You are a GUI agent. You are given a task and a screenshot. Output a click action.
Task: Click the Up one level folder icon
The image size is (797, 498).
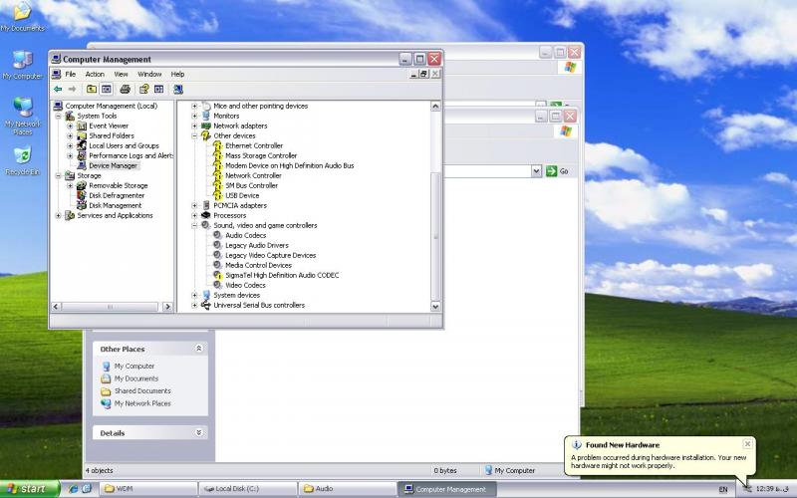pos(92,90)
